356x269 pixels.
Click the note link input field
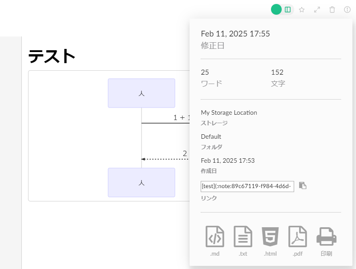(247, 186)
